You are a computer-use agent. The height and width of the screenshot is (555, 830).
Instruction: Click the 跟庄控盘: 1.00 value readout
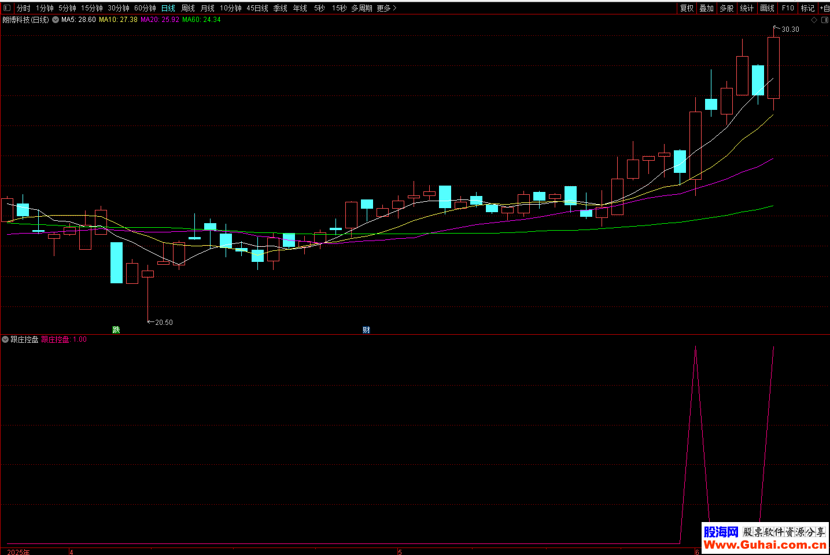(64, 339)
